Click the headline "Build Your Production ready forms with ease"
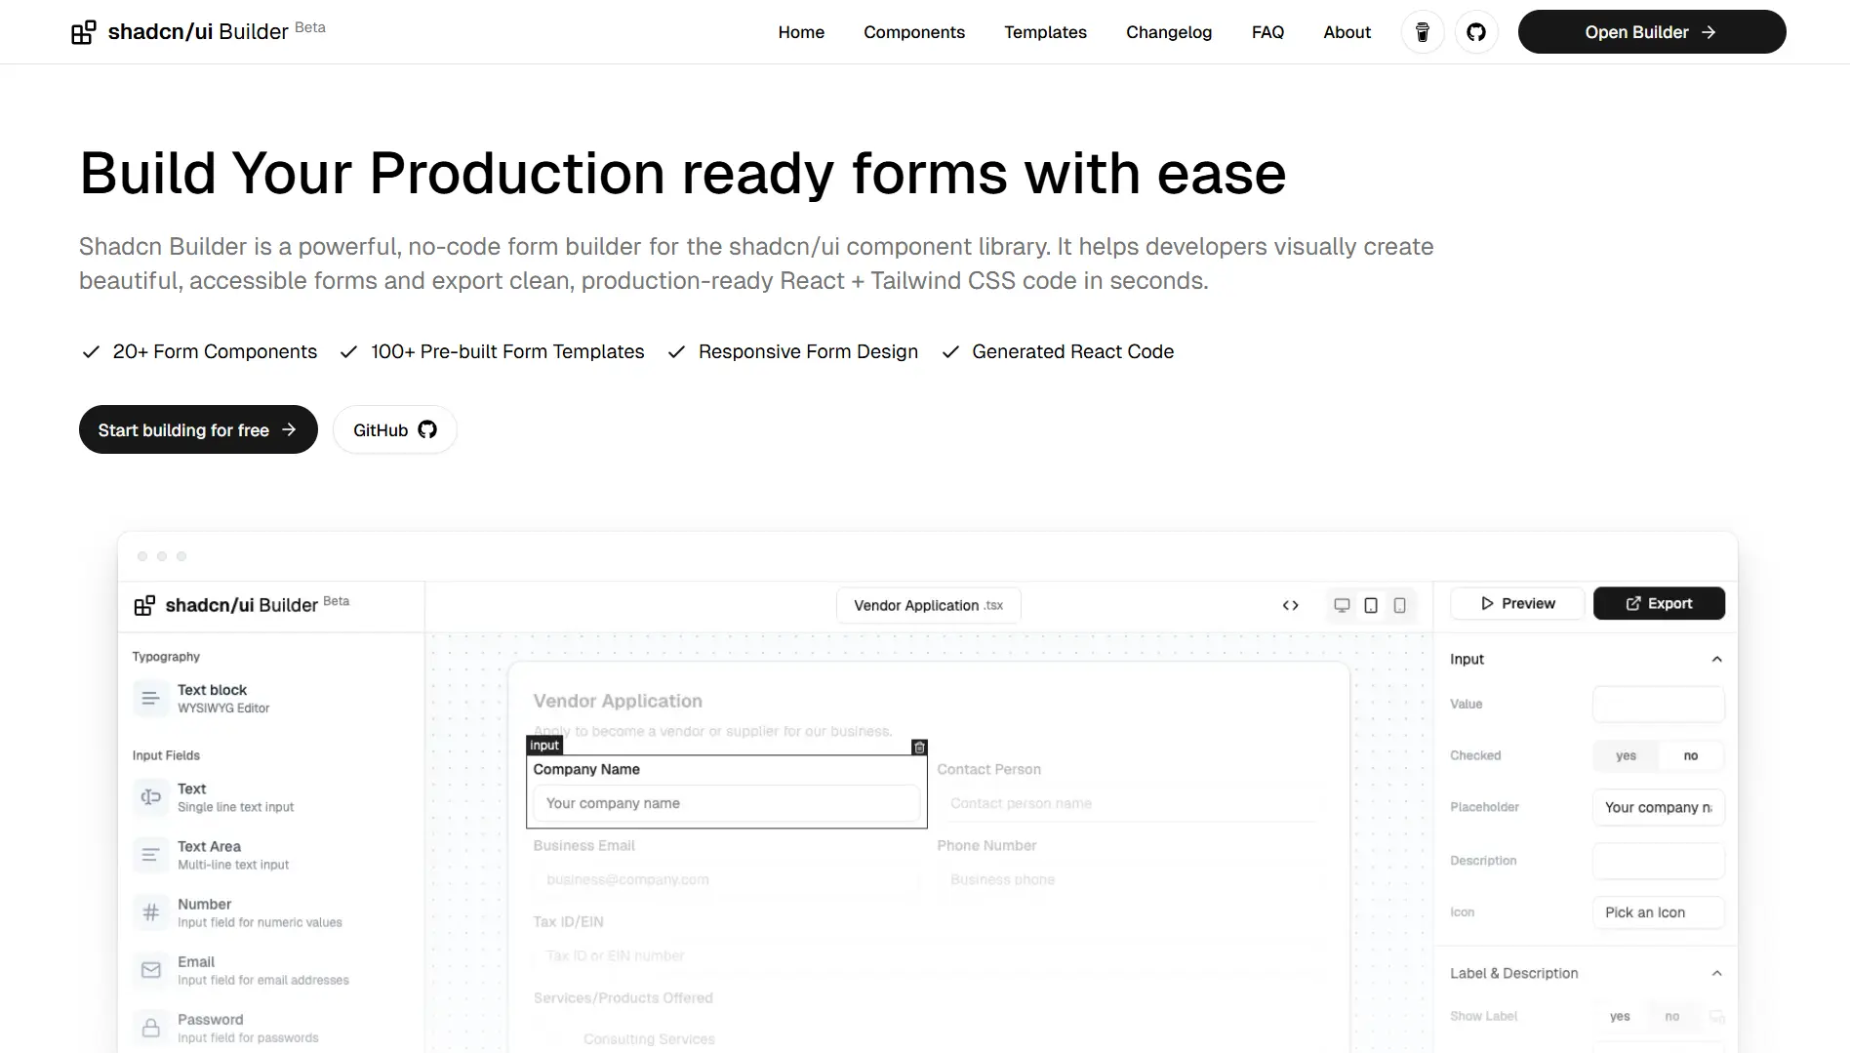1850x1053 pixels. coord(683,174)
